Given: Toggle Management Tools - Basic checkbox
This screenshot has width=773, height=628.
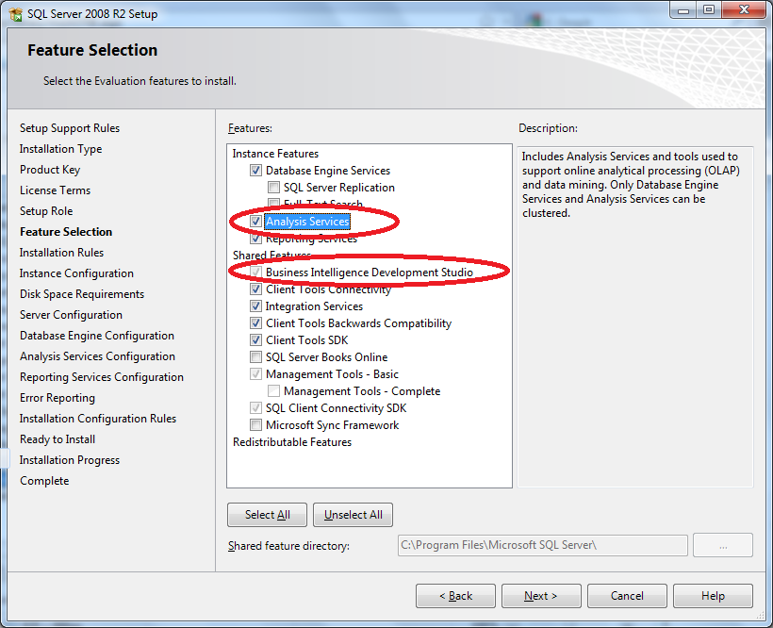Looking at the screenshot, I should (x=255, y=374).
